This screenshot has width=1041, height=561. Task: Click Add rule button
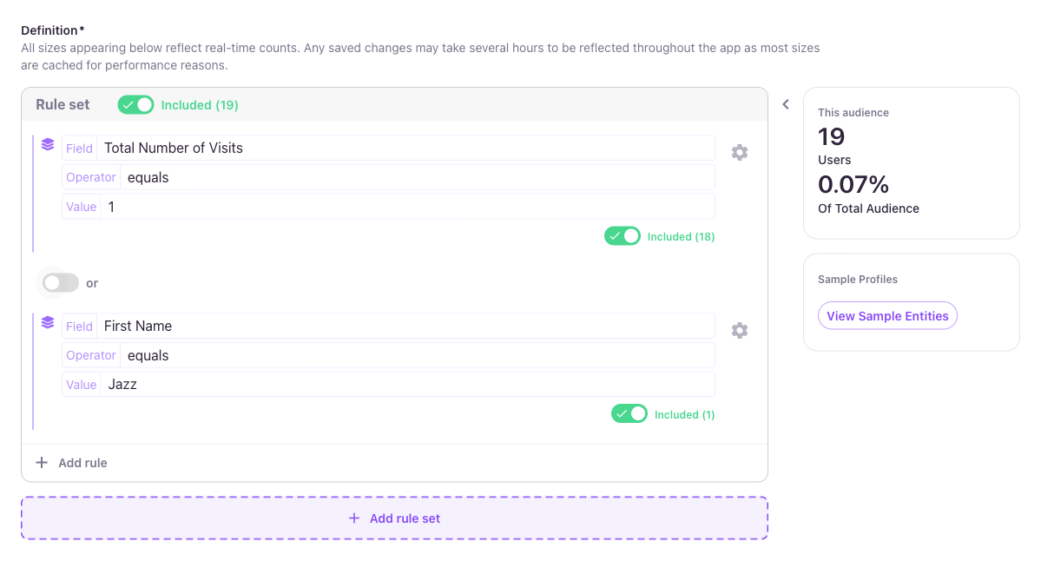pyautogui.click(x=72, y=463)
